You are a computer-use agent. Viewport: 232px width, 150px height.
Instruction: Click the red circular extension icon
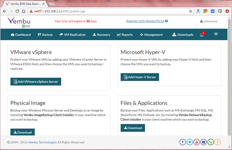pyautogui.click(x=227, y=11)
